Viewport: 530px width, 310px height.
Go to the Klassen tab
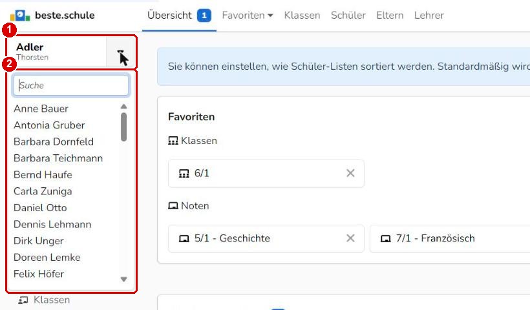(x=302, y=15)
